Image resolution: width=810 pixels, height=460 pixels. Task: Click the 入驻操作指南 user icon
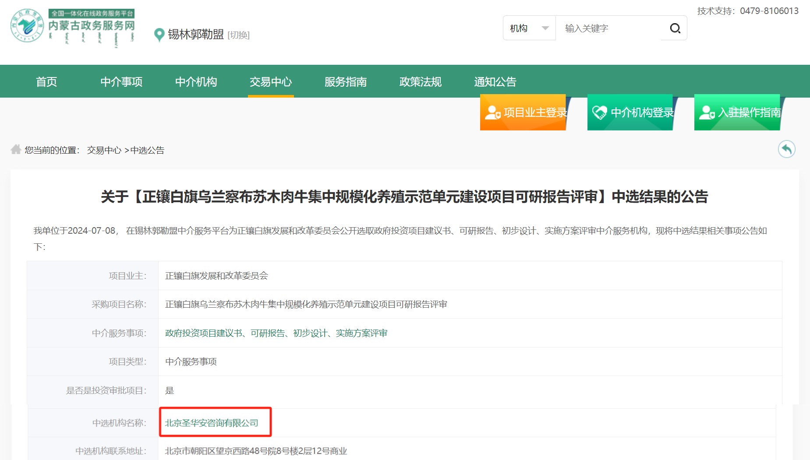(x=707, y=112)
